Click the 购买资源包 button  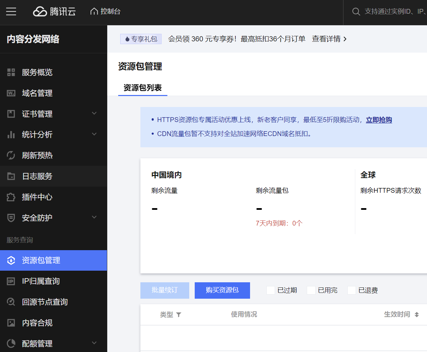222,290
